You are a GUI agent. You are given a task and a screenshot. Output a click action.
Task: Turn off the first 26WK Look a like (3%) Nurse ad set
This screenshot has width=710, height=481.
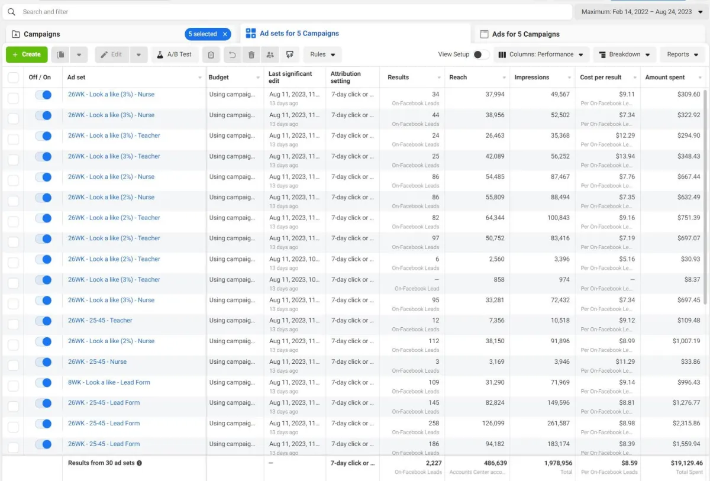coord(43,95)
